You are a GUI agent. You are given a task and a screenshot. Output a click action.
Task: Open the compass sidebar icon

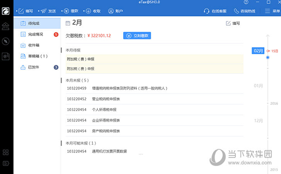[6, 42]
